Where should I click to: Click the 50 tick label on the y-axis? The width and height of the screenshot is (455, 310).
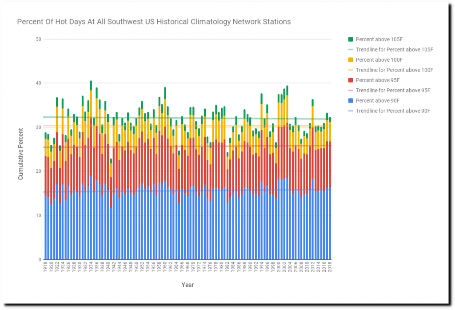pos(38,40)
